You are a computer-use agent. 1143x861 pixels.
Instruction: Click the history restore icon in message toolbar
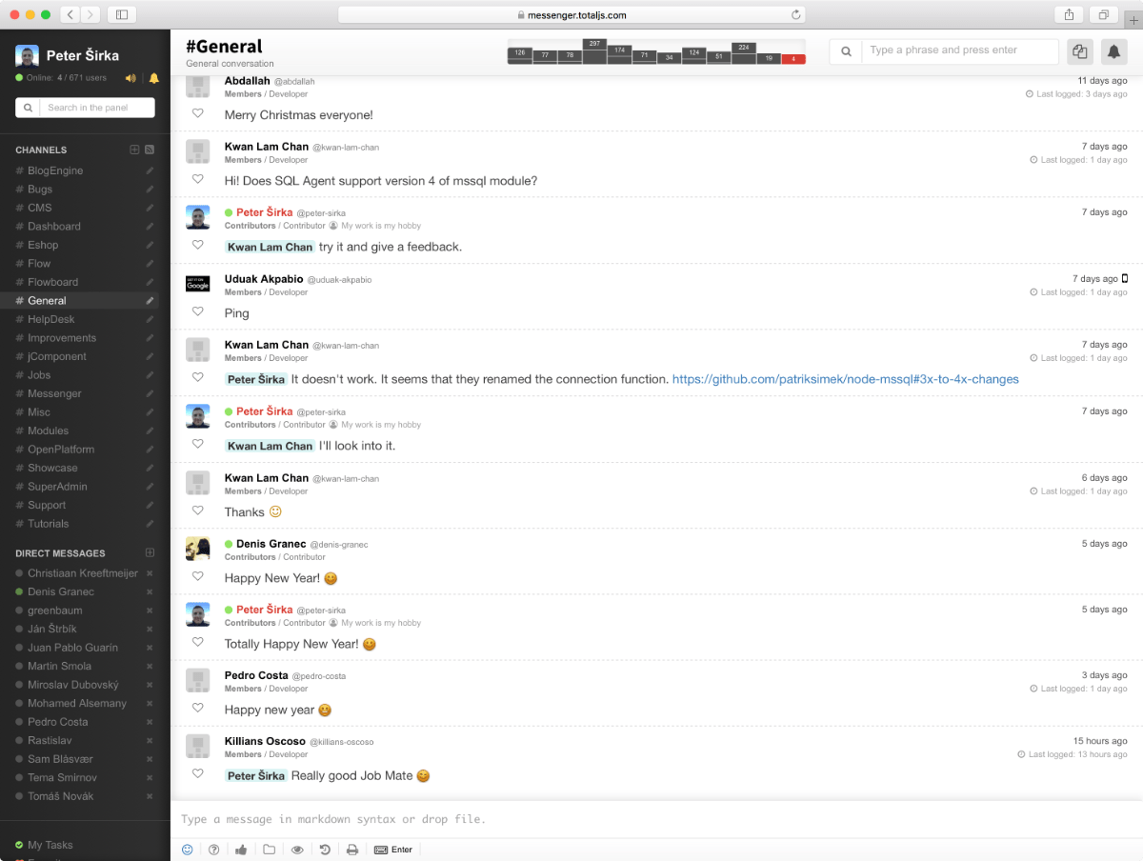click(325, 850)
